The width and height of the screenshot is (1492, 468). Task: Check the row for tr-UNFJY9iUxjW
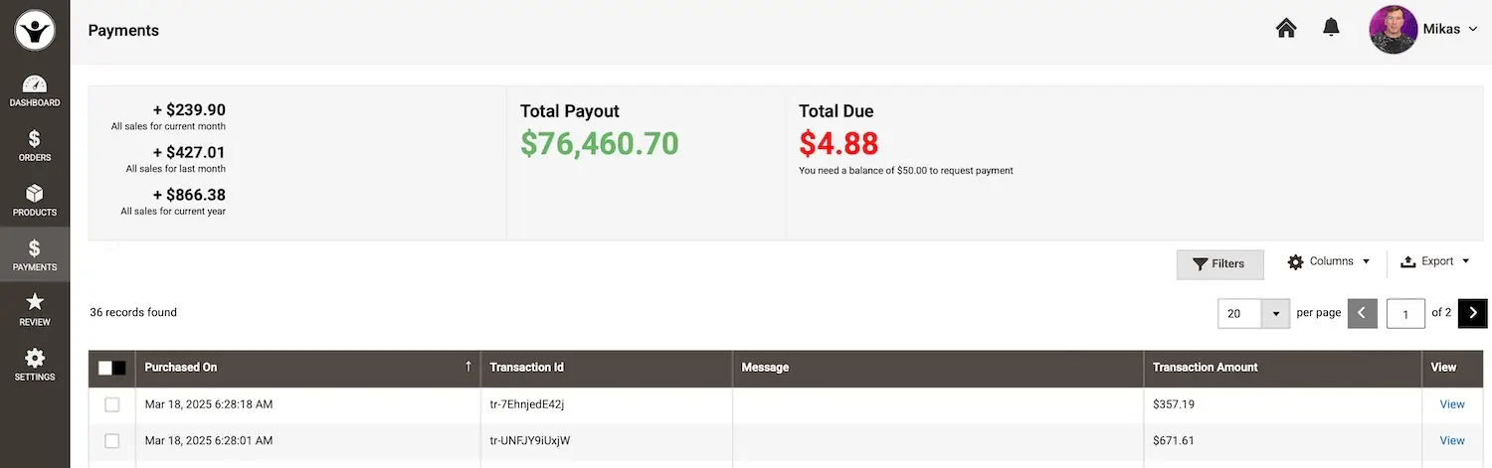tap(112, 440)
